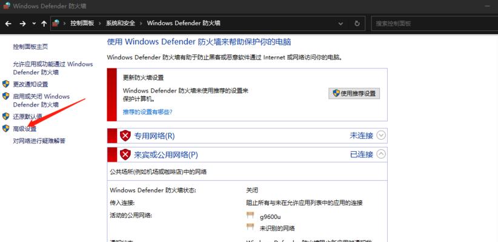Go back with the left arrow button

(x=8, y=24)
